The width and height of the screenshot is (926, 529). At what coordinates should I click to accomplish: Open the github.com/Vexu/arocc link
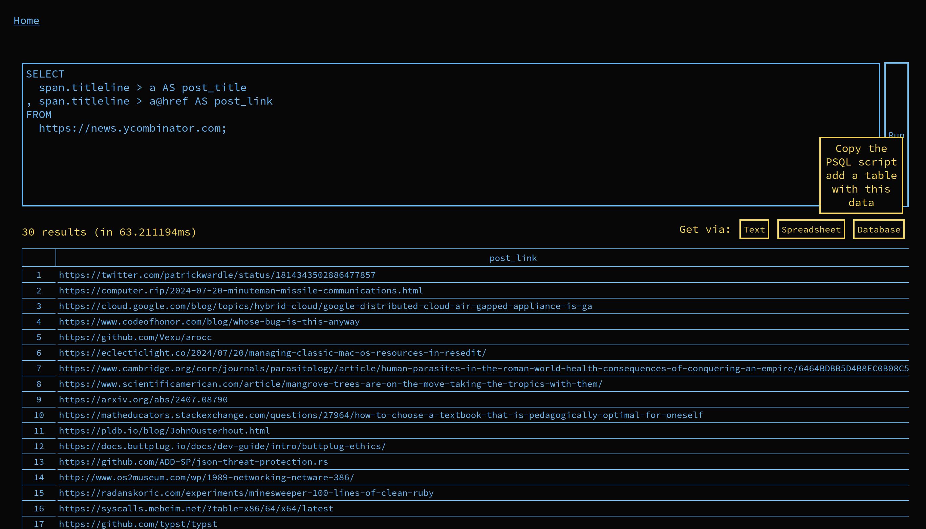click(x=135, y=337)
